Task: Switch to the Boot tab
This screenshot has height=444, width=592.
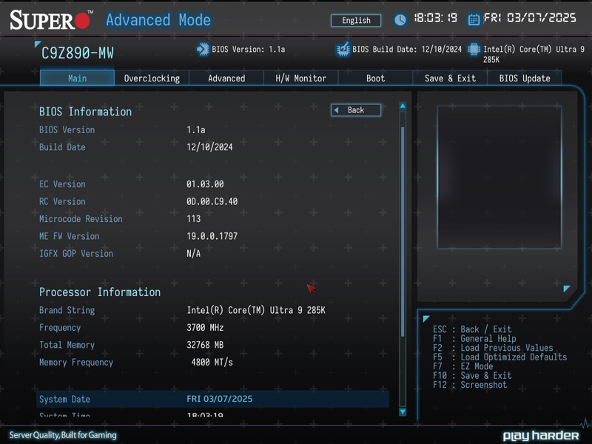Action: pyautogui.click(x=375, y=78)
